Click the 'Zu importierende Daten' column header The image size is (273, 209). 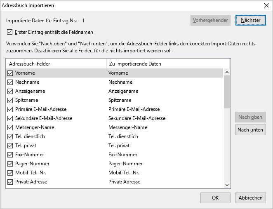click(165, 64)
